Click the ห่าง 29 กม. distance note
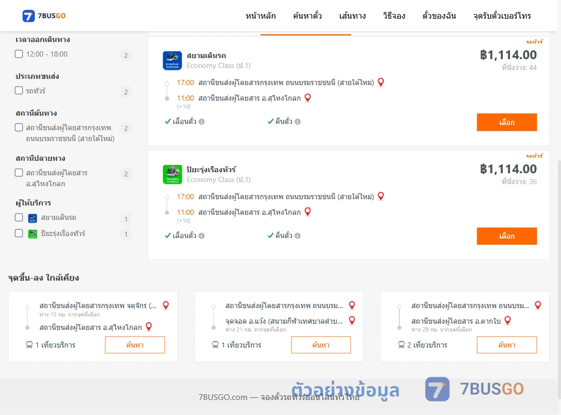 [442, 329]
